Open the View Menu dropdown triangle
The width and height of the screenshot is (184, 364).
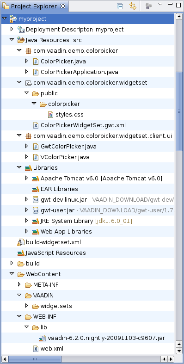[x=160, y=4]
